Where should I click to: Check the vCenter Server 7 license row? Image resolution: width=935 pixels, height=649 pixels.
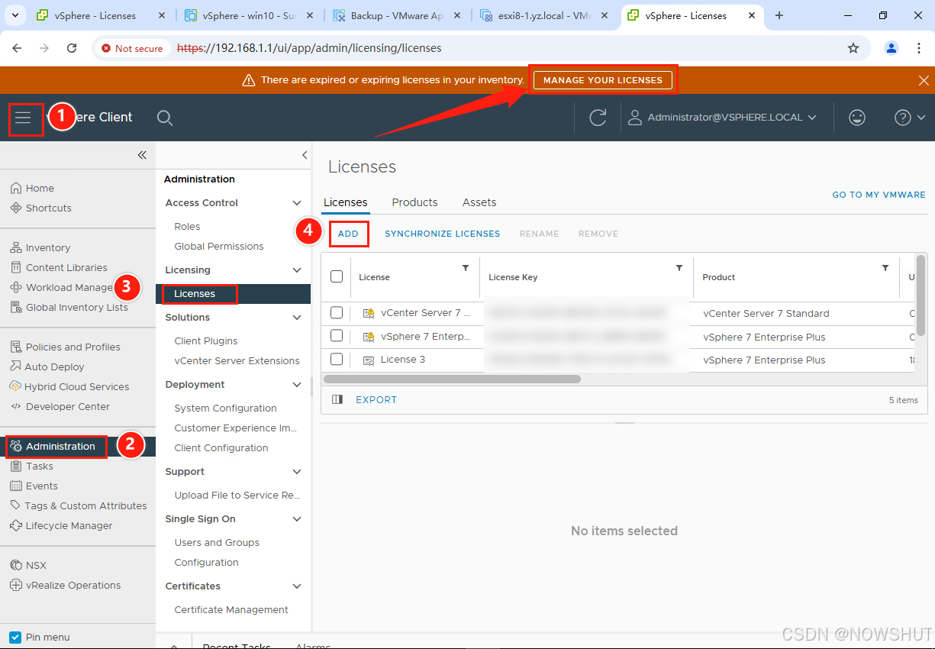point(337,312)
